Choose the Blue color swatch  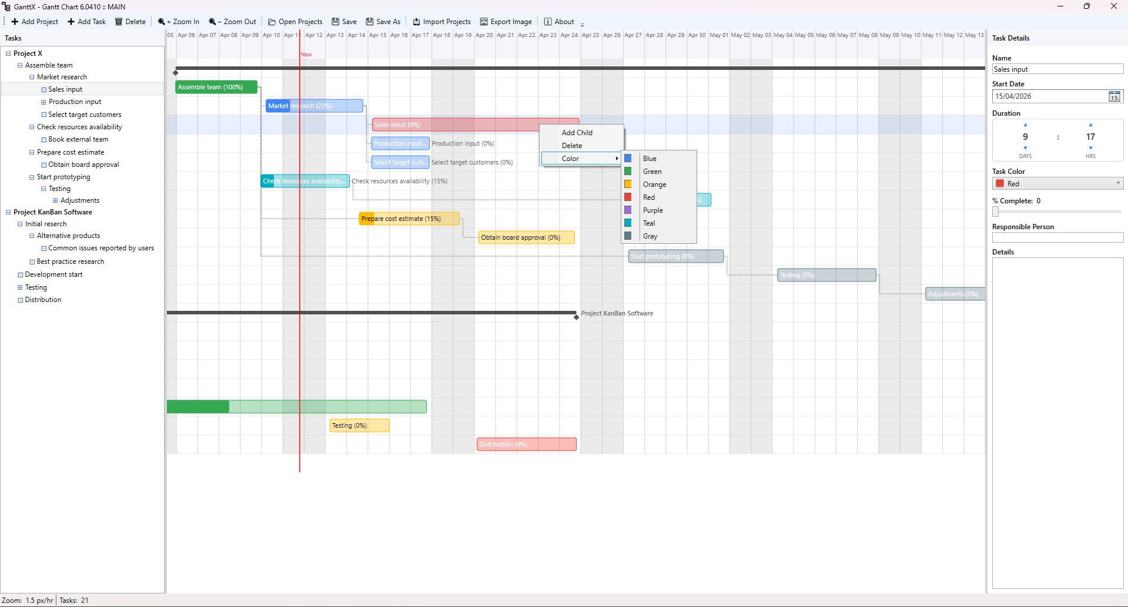pyautogui.click(x=628, y=159)
